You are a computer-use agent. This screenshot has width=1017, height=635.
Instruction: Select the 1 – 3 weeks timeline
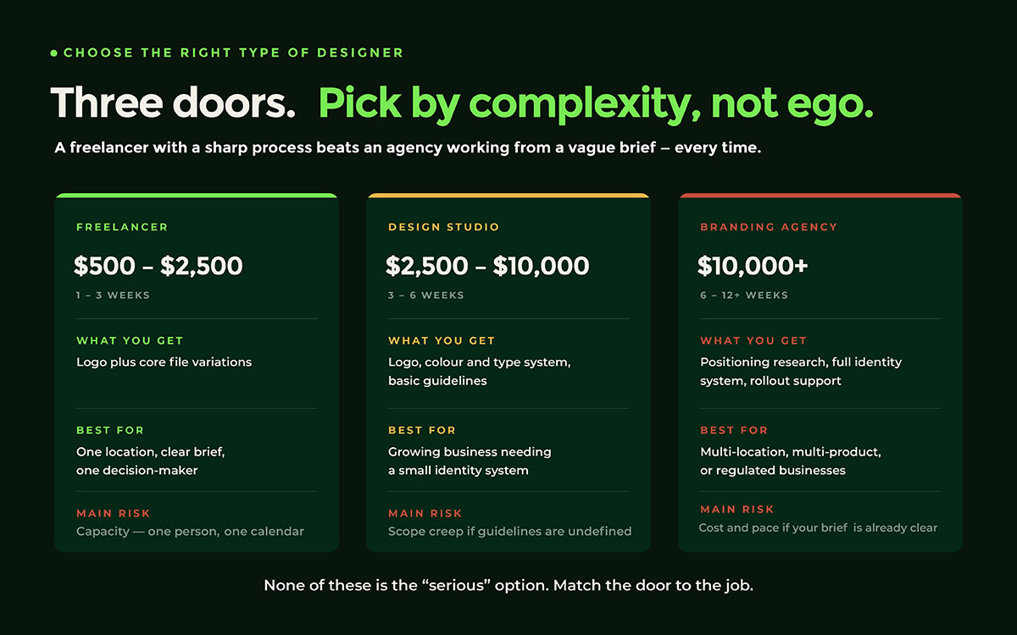click(114, 295)
